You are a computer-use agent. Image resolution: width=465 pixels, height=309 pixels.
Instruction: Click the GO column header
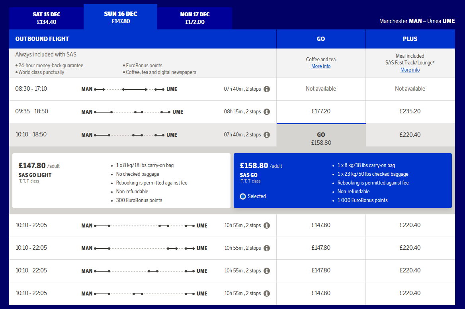pyautogui.click(x=321, y=39)
